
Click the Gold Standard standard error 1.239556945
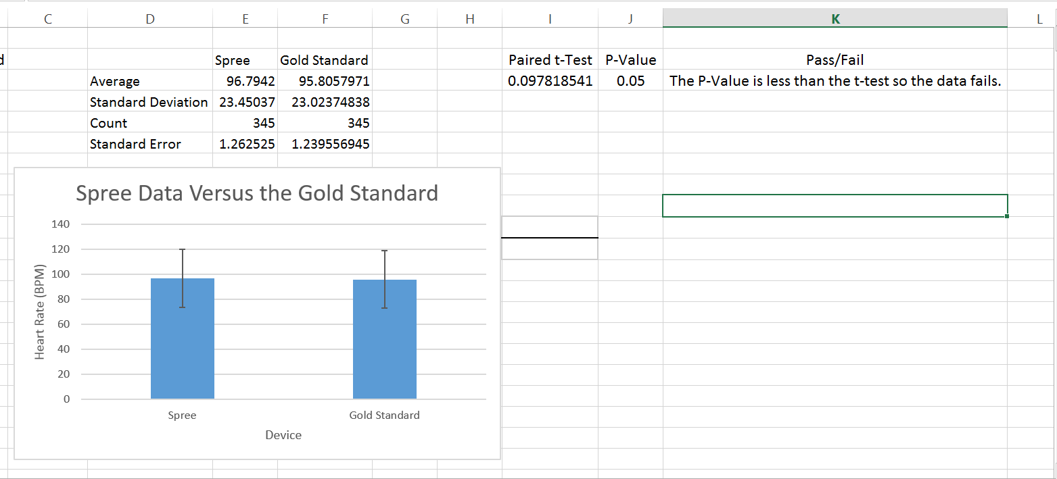pyautogui.click(x=325, y=145)
